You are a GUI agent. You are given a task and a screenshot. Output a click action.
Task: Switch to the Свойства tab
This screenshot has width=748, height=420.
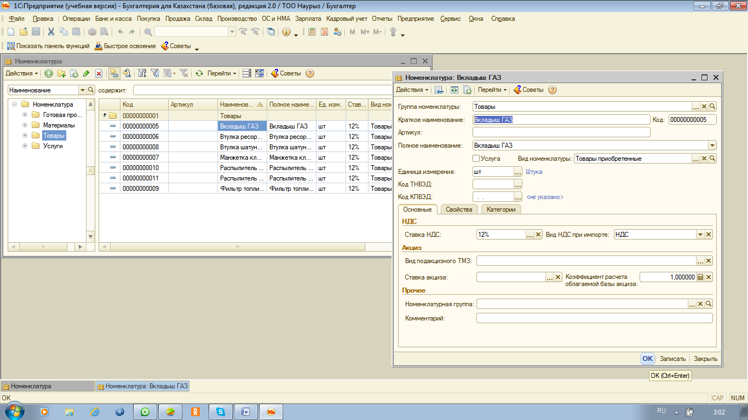[x=459, y=209]
